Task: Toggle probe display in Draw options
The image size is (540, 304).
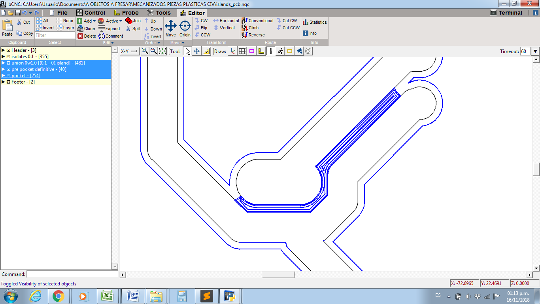Action: 261,51
